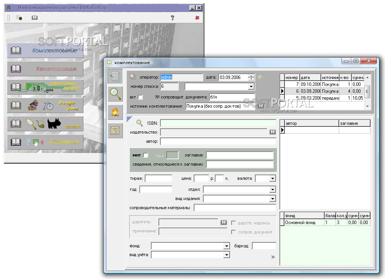Image resolution: width=385 pixels, height=279 pixels.
Task: Click the к-во column header
Action: [x=345, y=77]
